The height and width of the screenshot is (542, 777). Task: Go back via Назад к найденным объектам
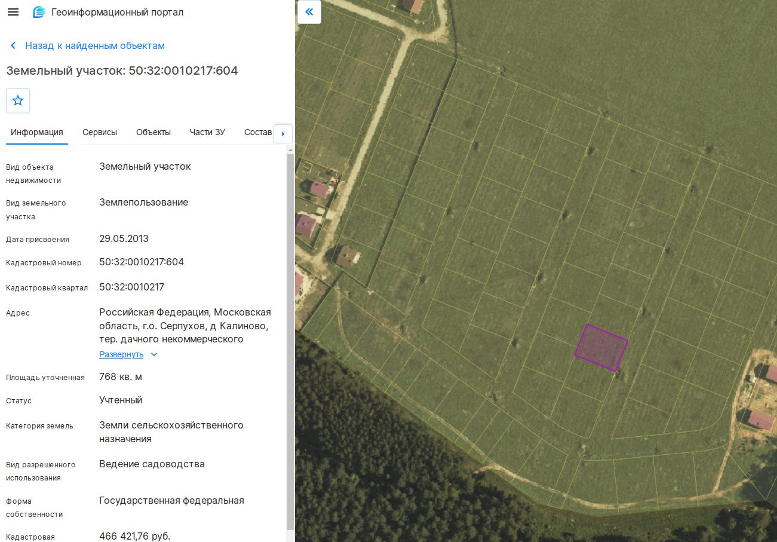click(x=95, y=46)
